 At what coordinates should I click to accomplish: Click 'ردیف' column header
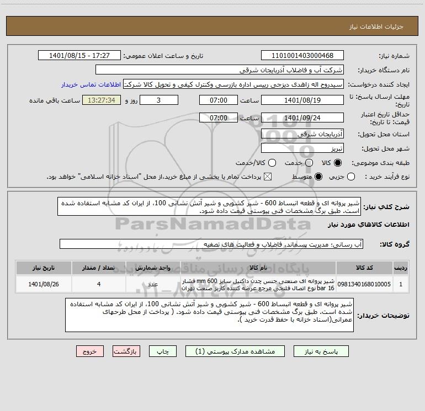pos(401,268)
